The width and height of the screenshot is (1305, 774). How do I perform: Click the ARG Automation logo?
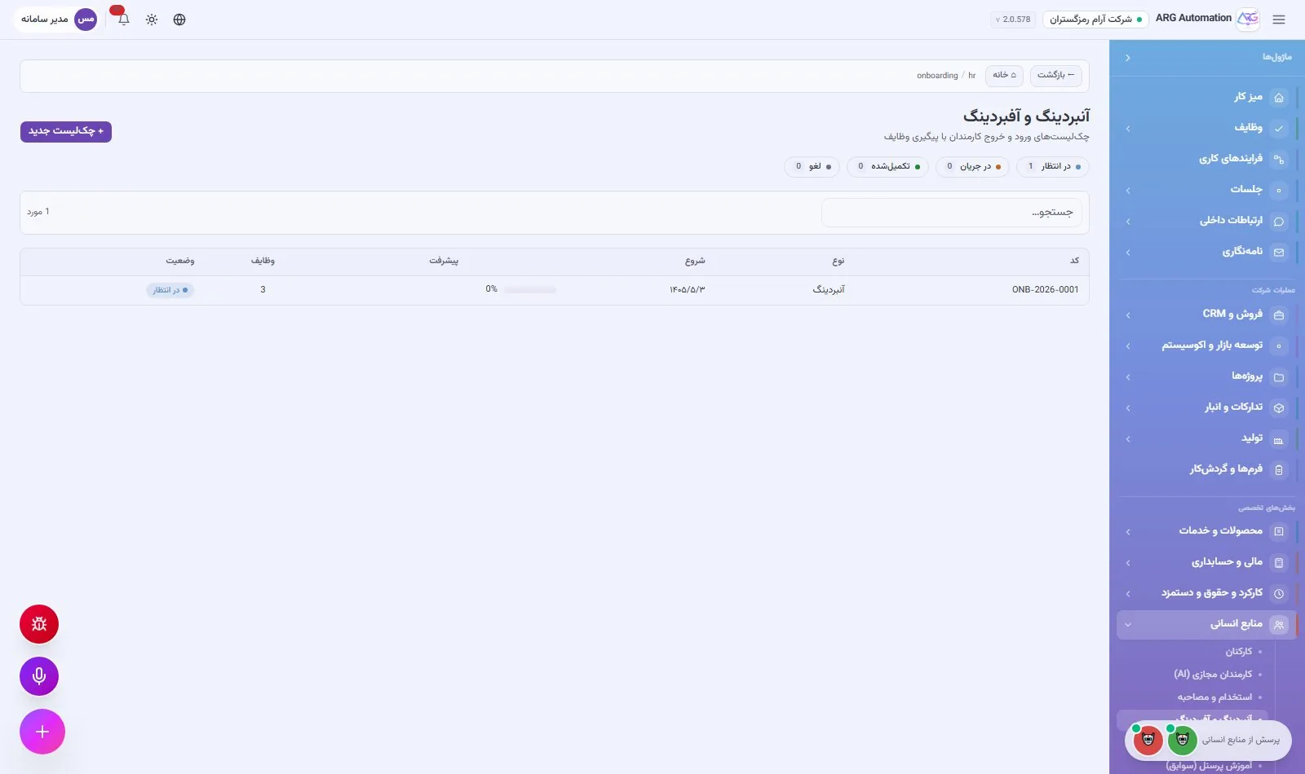coord(1248,19)
